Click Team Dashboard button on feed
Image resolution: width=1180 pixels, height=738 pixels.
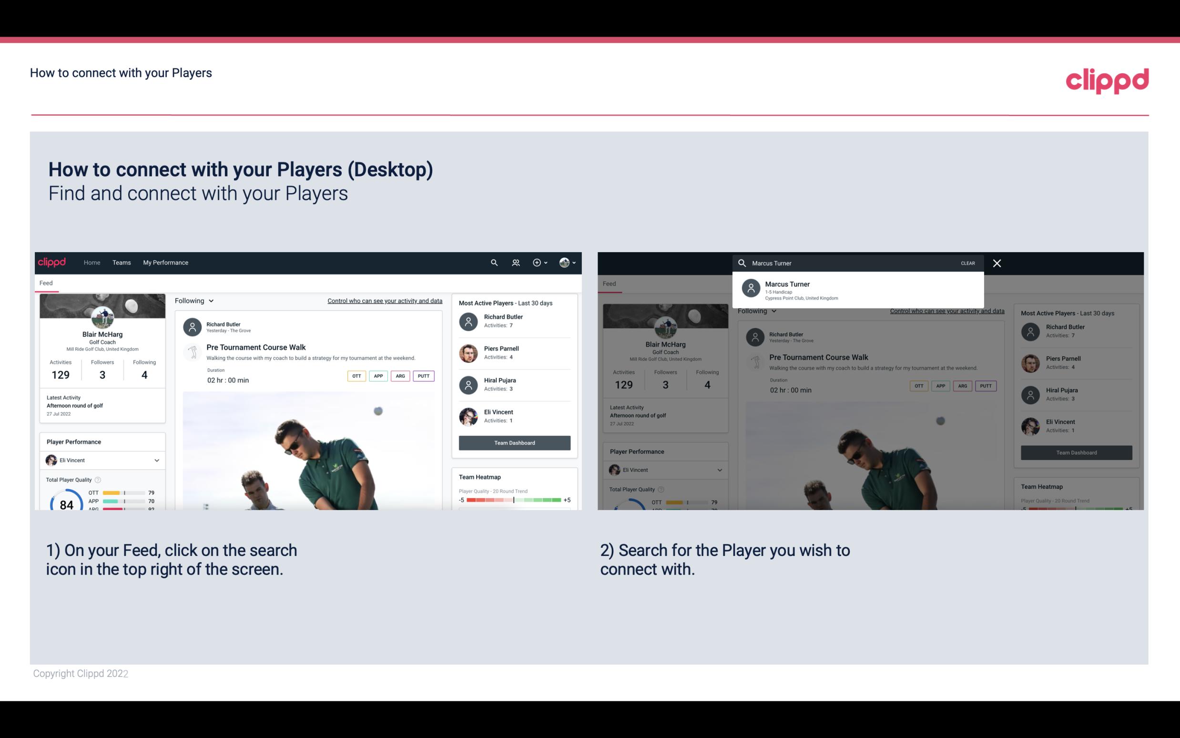click(x=513, y=442)
